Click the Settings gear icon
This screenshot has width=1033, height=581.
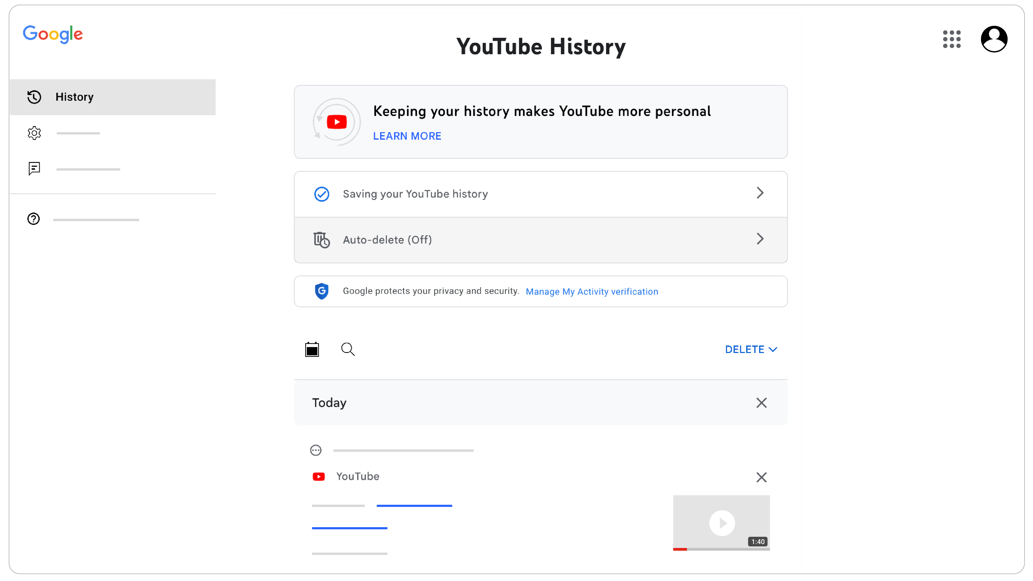[34, 133]
